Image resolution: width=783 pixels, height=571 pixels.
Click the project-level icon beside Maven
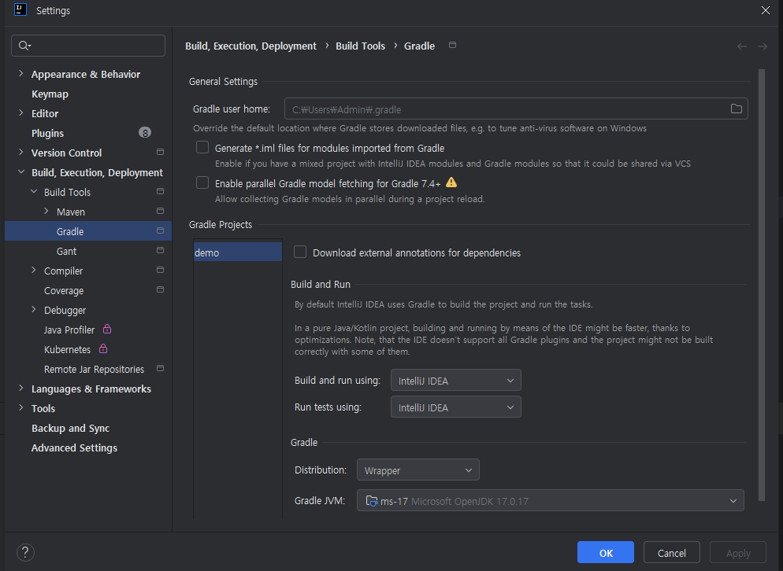pos(160,211)
